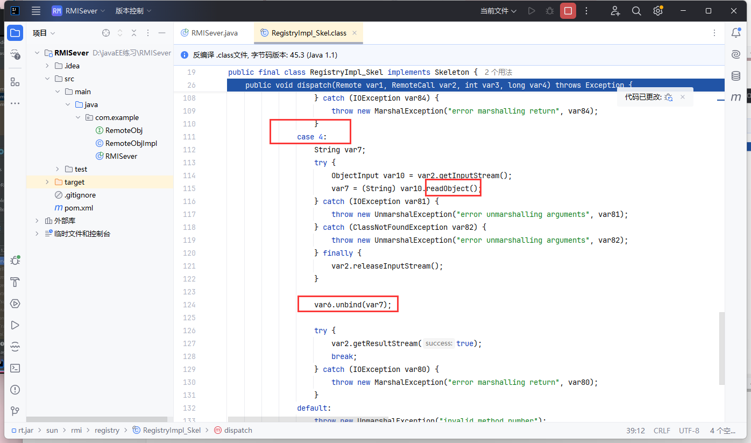751x443 pixels.
Task: Click the dispatch breadcrumb in navigation bar
Action: coord(238,430)
